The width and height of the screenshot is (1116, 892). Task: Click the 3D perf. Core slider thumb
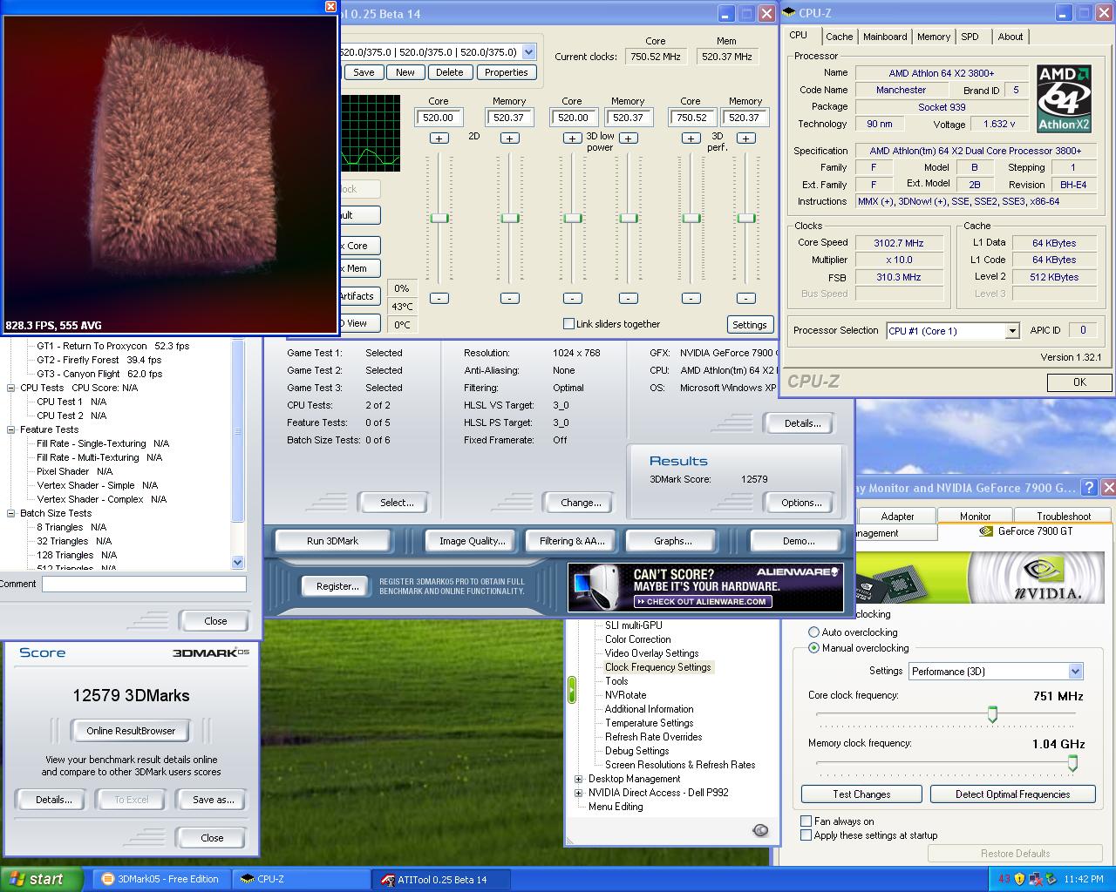pyautogui.click(x=691, y=218)
